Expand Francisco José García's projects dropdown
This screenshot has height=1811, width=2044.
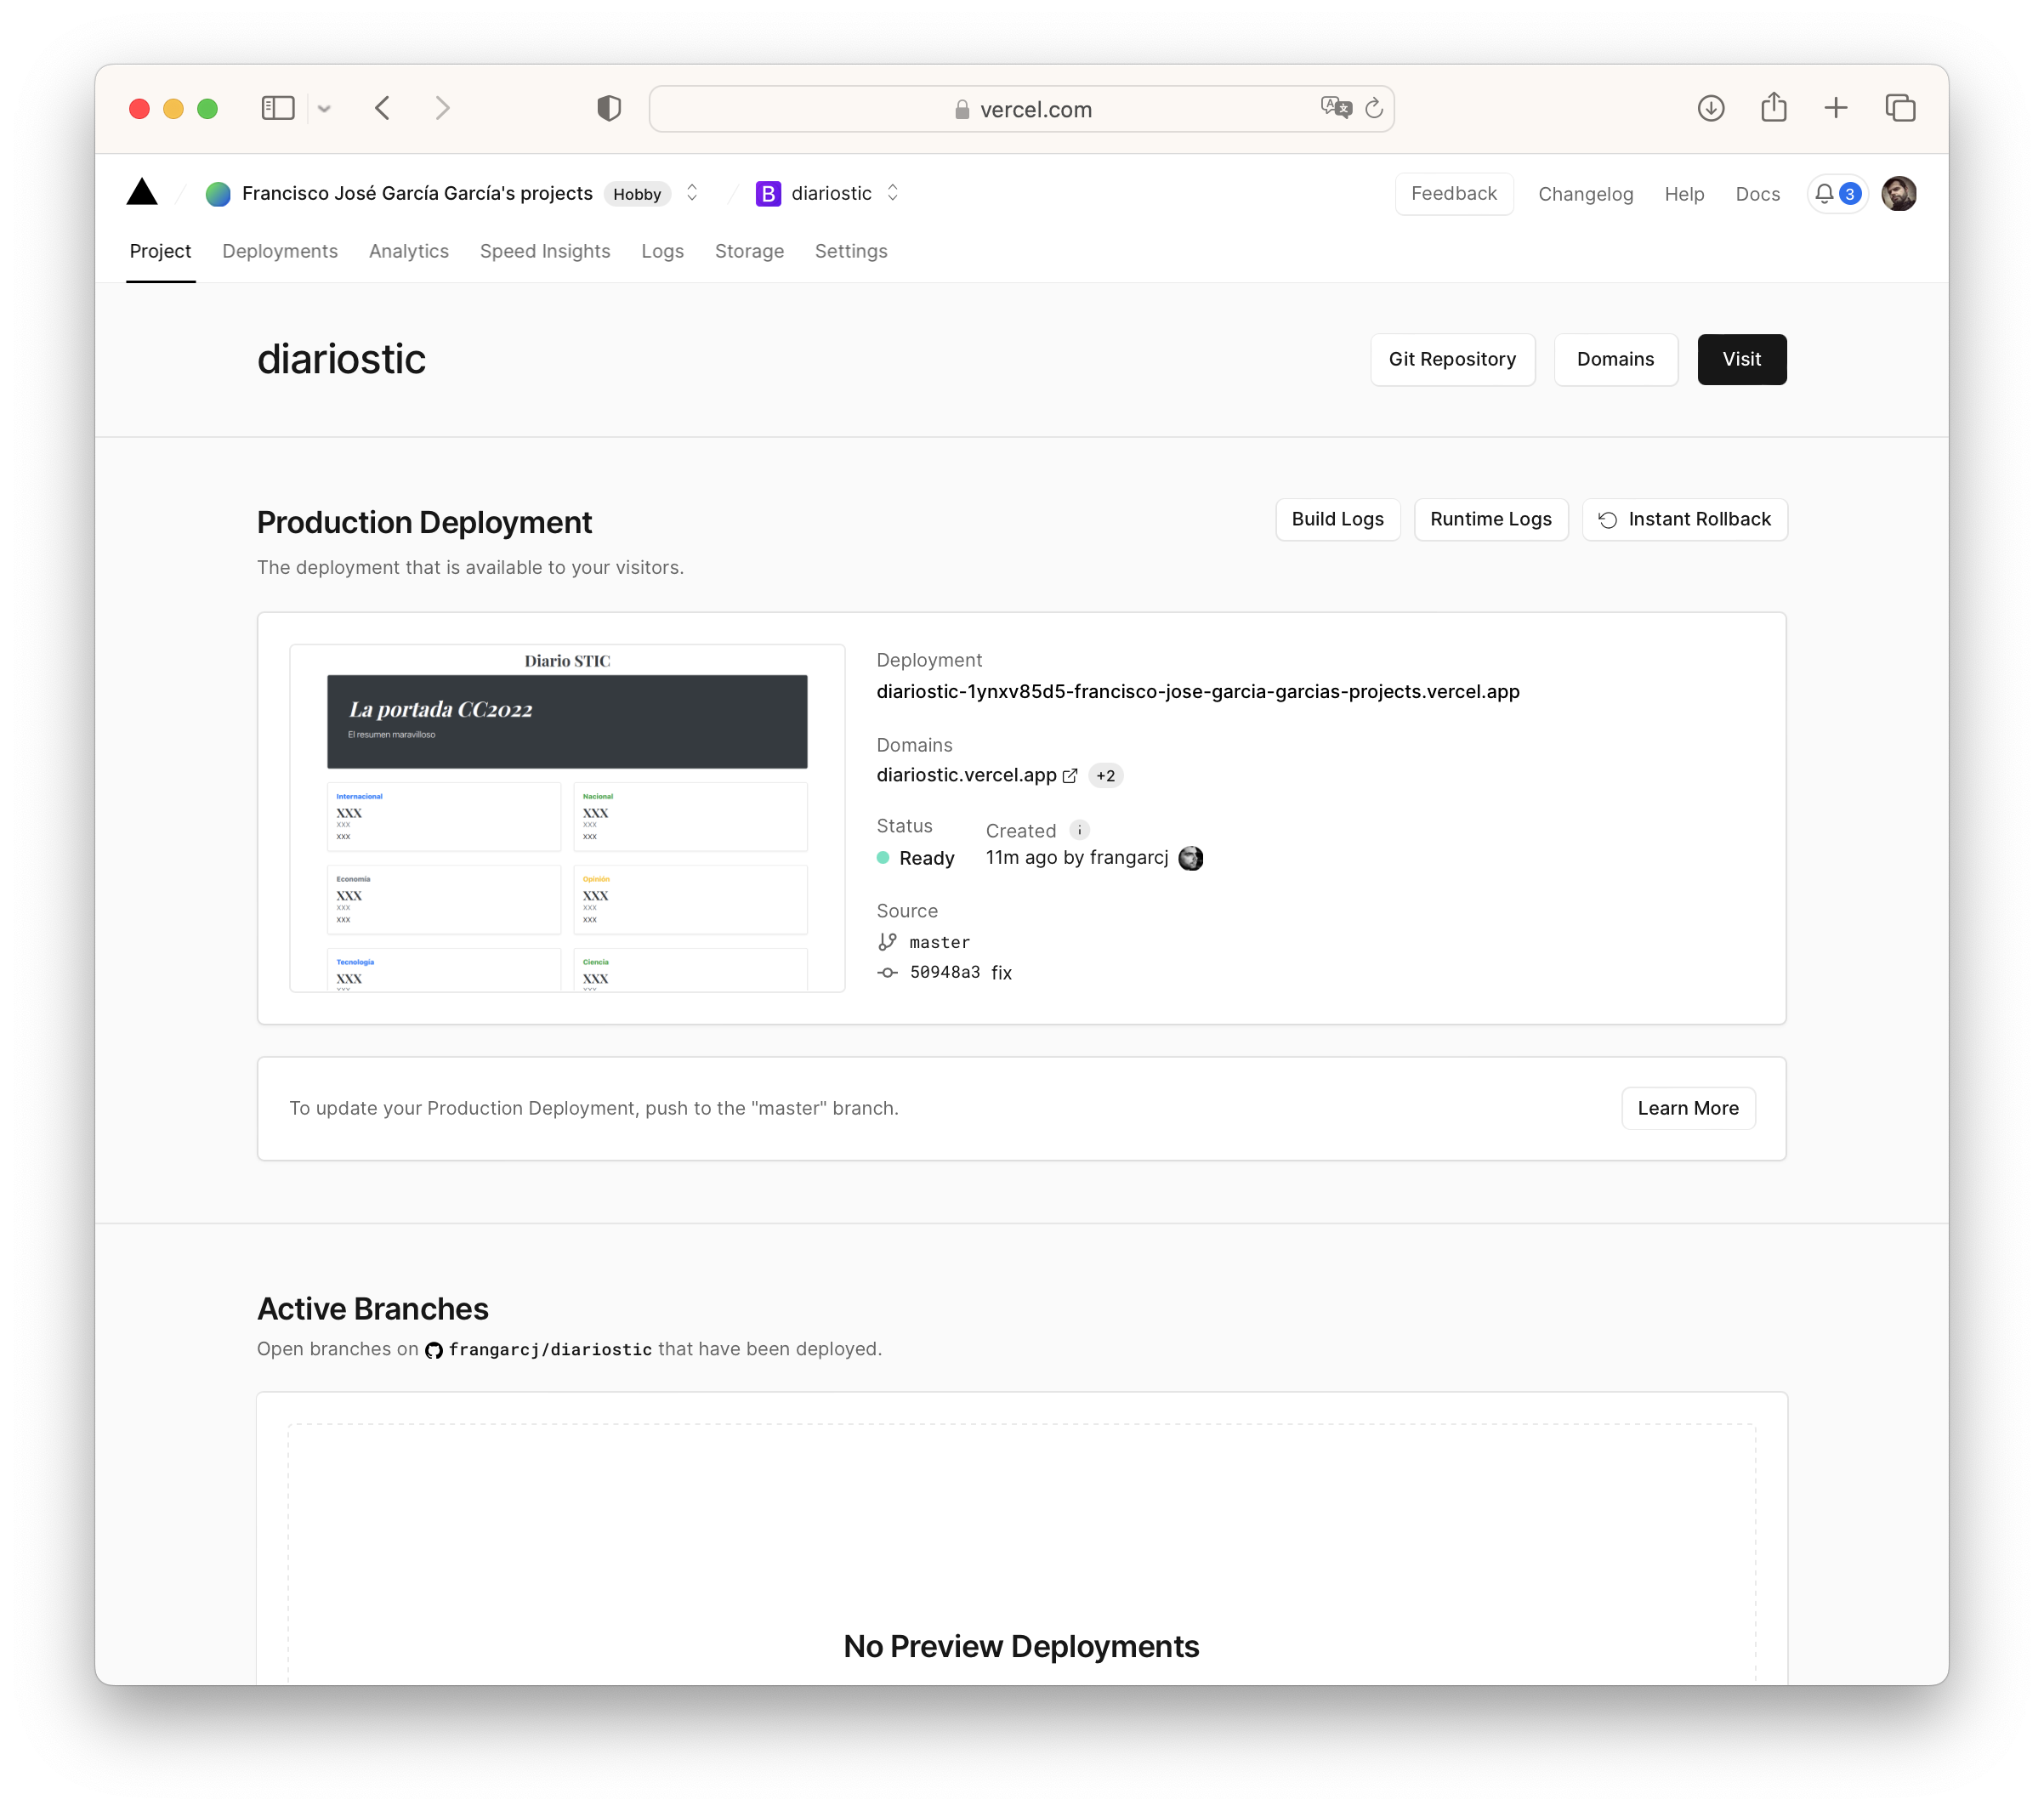pos(694,194)
